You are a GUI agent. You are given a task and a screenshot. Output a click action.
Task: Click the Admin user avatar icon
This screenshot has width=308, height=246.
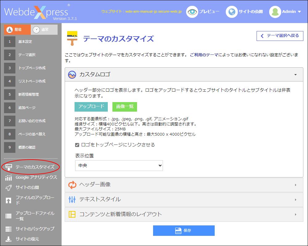coord(275,12)
